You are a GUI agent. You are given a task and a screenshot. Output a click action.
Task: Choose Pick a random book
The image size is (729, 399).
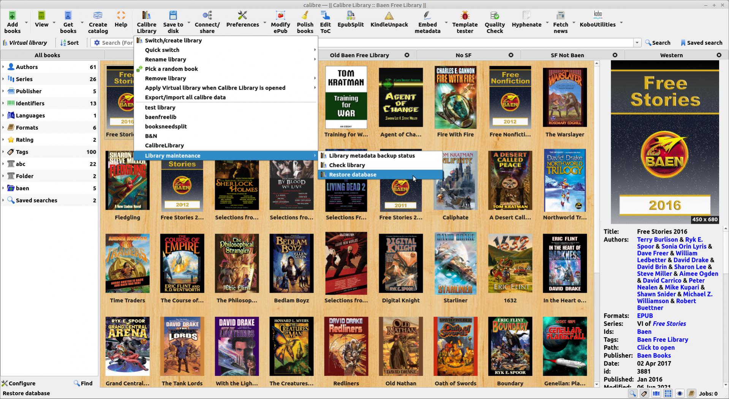point(226,69)
